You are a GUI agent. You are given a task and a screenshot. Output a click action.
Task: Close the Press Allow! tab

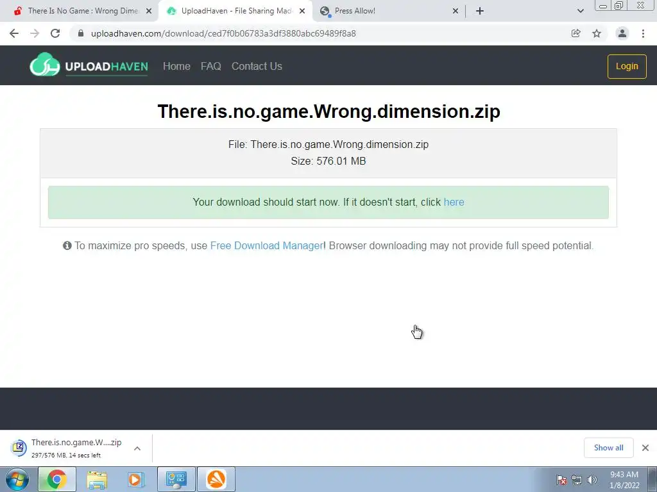pyautogui.click(x=456, y=11)
